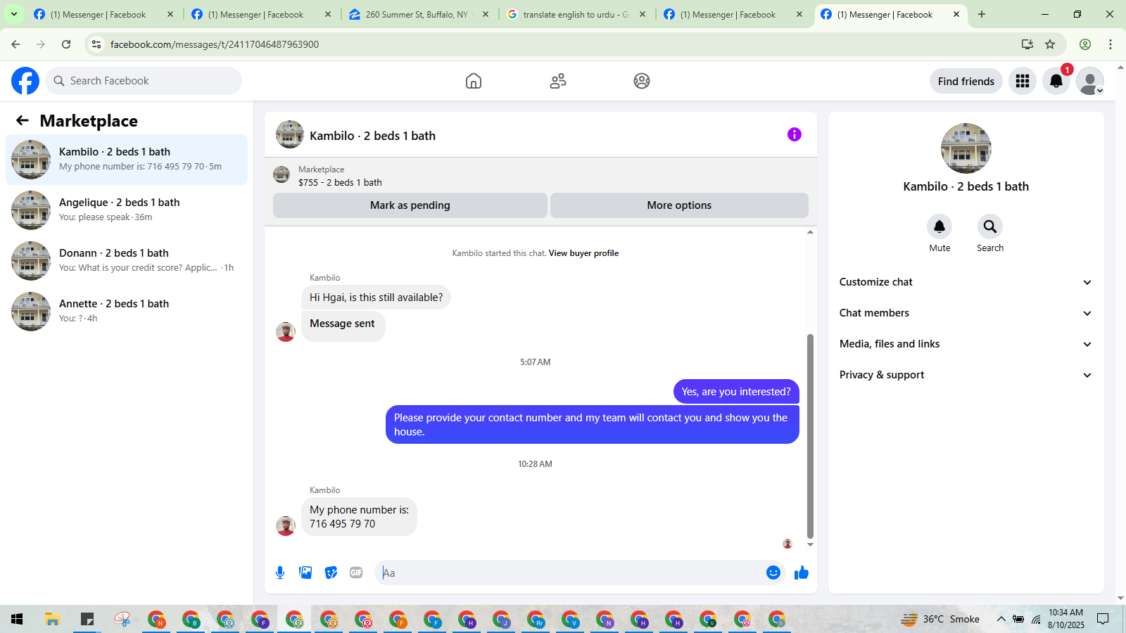Open notifications bell icon
The height and width of the screenshot is (633, 1126).
coord(1056,81)
